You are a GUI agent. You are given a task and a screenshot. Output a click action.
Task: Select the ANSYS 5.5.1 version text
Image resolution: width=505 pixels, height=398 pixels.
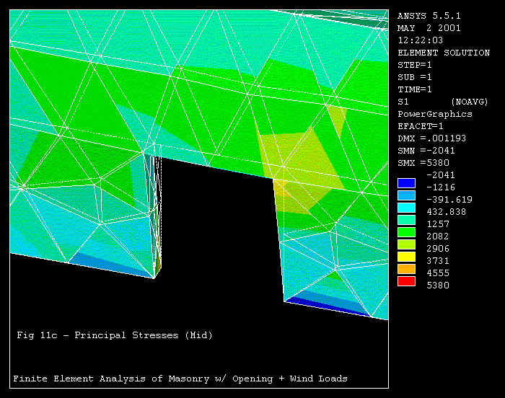point(431,15)
